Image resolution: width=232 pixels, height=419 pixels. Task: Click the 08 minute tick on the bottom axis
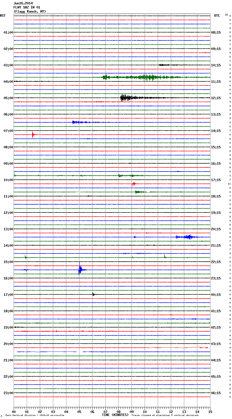point(118,412)
